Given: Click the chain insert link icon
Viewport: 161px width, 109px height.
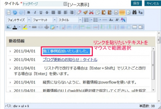Looking at the screenshot, I should pyautogui.click(x=34, y=27).
